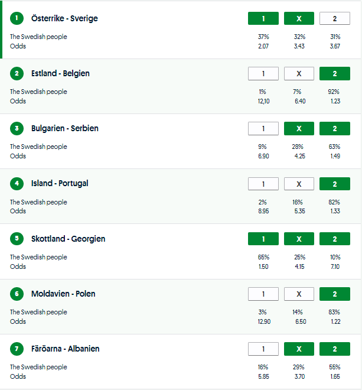Toggle draw X for Bulgarien - Serbien
Screen dimensions: 362x390
(299, 128)
